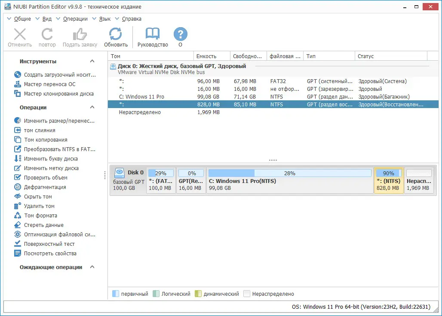
Task: Click the 28% usage bar of C:
Action: click(290, 173)
